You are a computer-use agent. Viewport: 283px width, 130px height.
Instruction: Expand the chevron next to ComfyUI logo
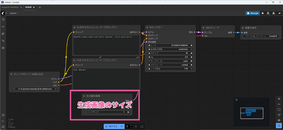pos(6,13)
